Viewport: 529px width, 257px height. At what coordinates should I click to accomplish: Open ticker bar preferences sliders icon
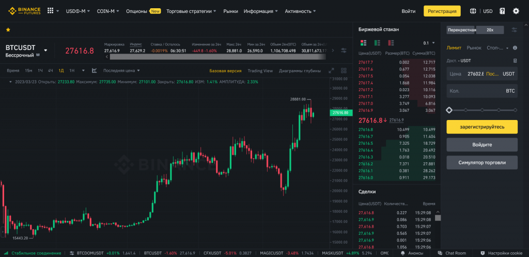(344, 50)
